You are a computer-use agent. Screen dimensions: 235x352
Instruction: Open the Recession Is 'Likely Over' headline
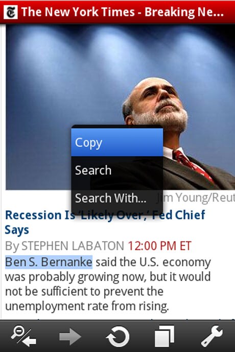click(105, 222)
